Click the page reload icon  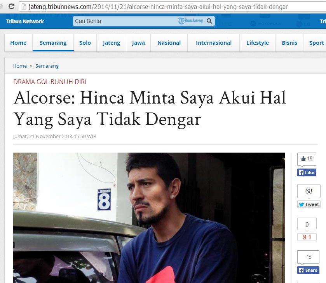11,6
